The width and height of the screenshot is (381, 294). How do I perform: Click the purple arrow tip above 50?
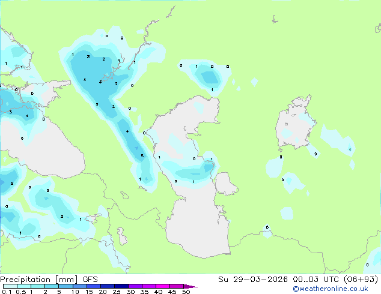pos(190,286)
